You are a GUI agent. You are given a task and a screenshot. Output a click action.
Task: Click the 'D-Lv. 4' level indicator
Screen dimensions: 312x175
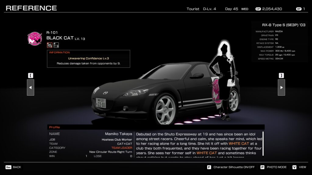coord(210,9)
